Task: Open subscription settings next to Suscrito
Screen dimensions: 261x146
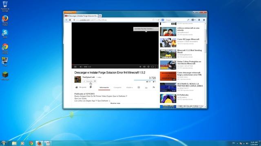Action: [95, 81]
